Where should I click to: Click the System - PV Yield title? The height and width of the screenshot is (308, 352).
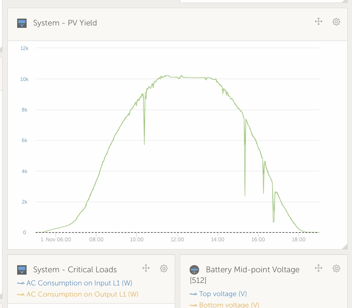click(65, 23)
